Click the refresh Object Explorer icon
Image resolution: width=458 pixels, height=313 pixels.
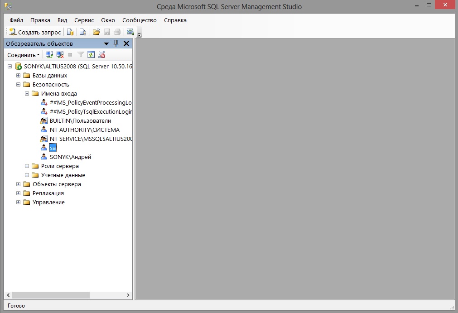coord(91,55)
